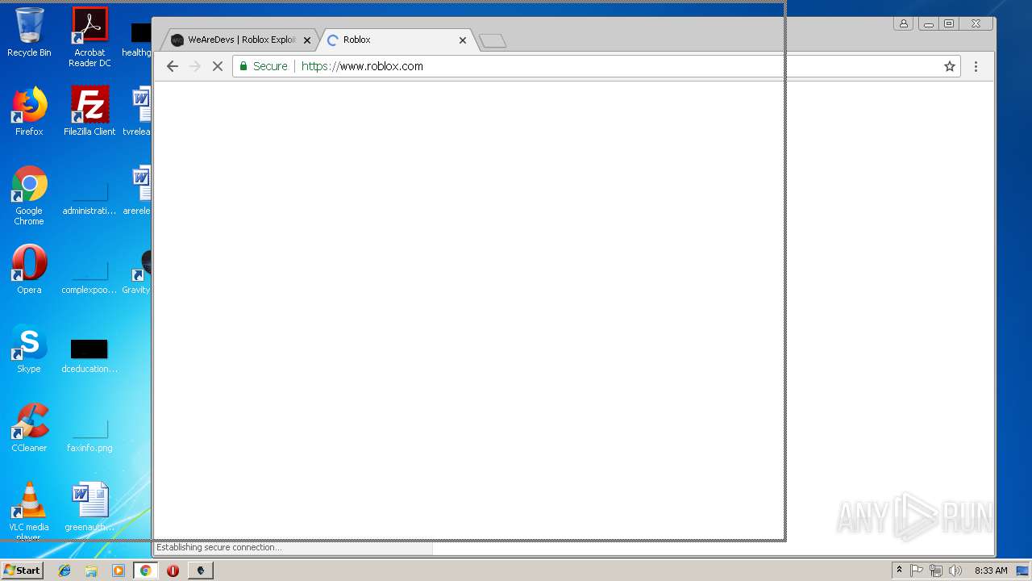This screenshot has height=581, width=1032.
Task: Click the Opera taskbar button
Action: [x=173, y=571]
